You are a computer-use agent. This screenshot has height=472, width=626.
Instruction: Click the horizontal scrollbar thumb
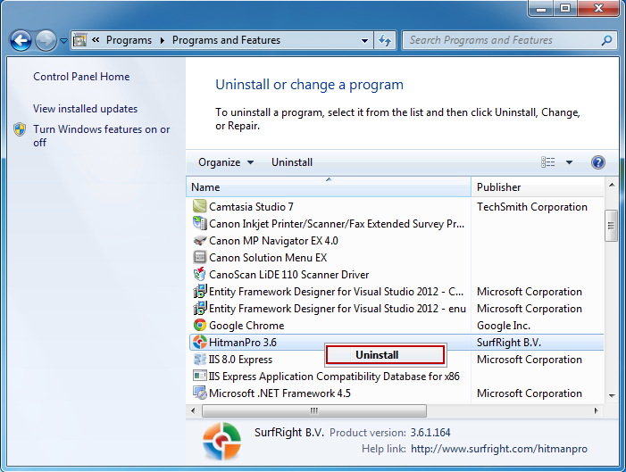[x=314, y=410]
